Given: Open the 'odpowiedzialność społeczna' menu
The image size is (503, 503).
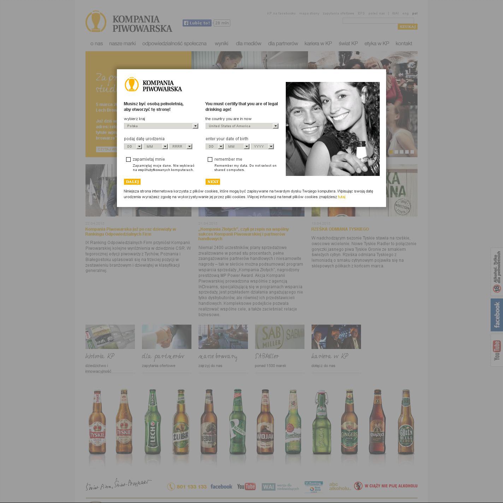Looking at the screenshot, I should click(174, 43).
